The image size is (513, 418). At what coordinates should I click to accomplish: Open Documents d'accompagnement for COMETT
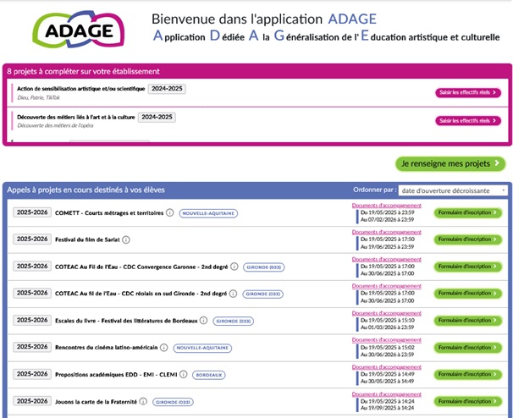click(386, 206)
